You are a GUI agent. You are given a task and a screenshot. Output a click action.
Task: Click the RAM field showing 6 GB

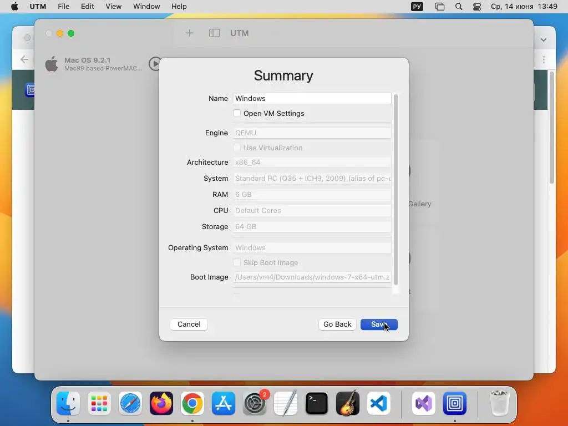(x=312, y=195)
